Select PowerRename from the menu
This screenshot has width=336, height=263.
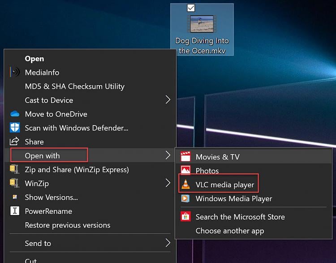click(90, 211)
